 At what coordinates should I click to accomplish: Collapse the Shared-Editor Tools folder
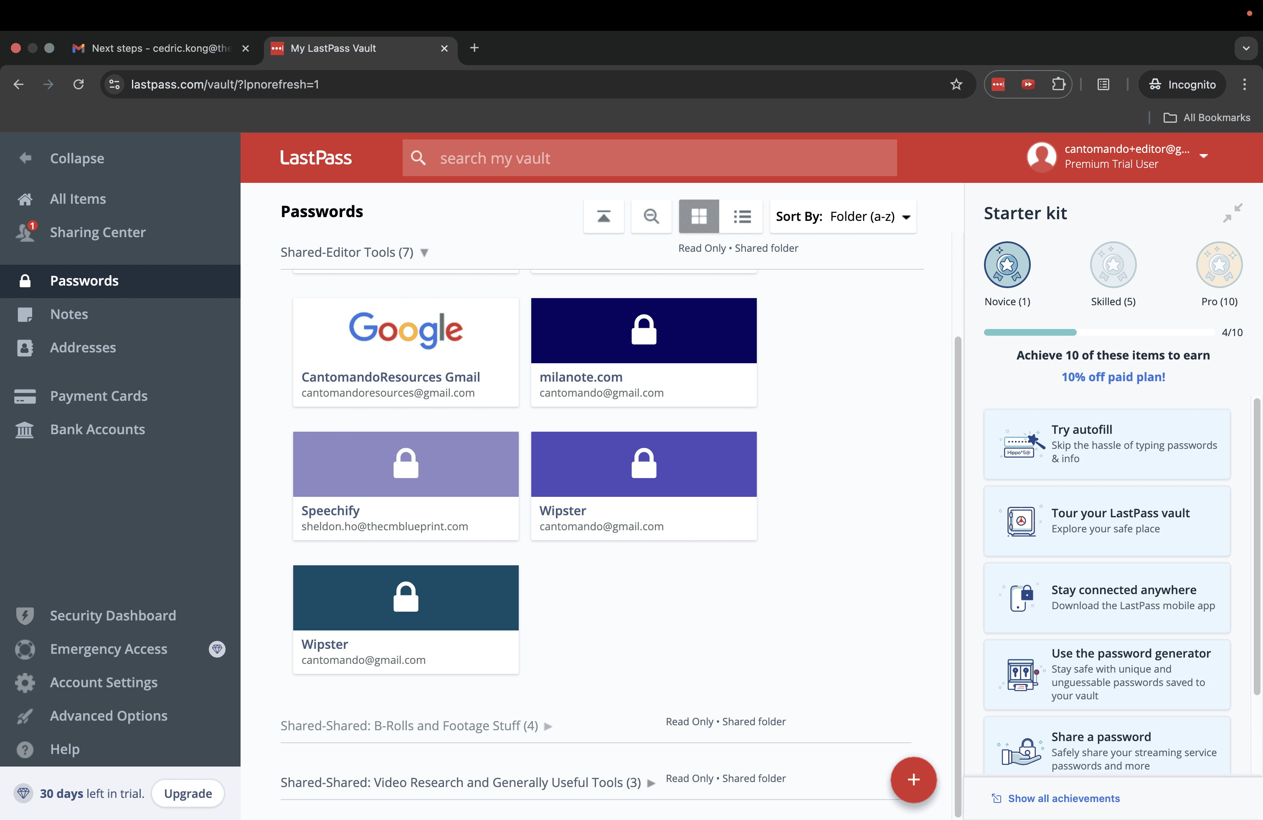(424, 253)
